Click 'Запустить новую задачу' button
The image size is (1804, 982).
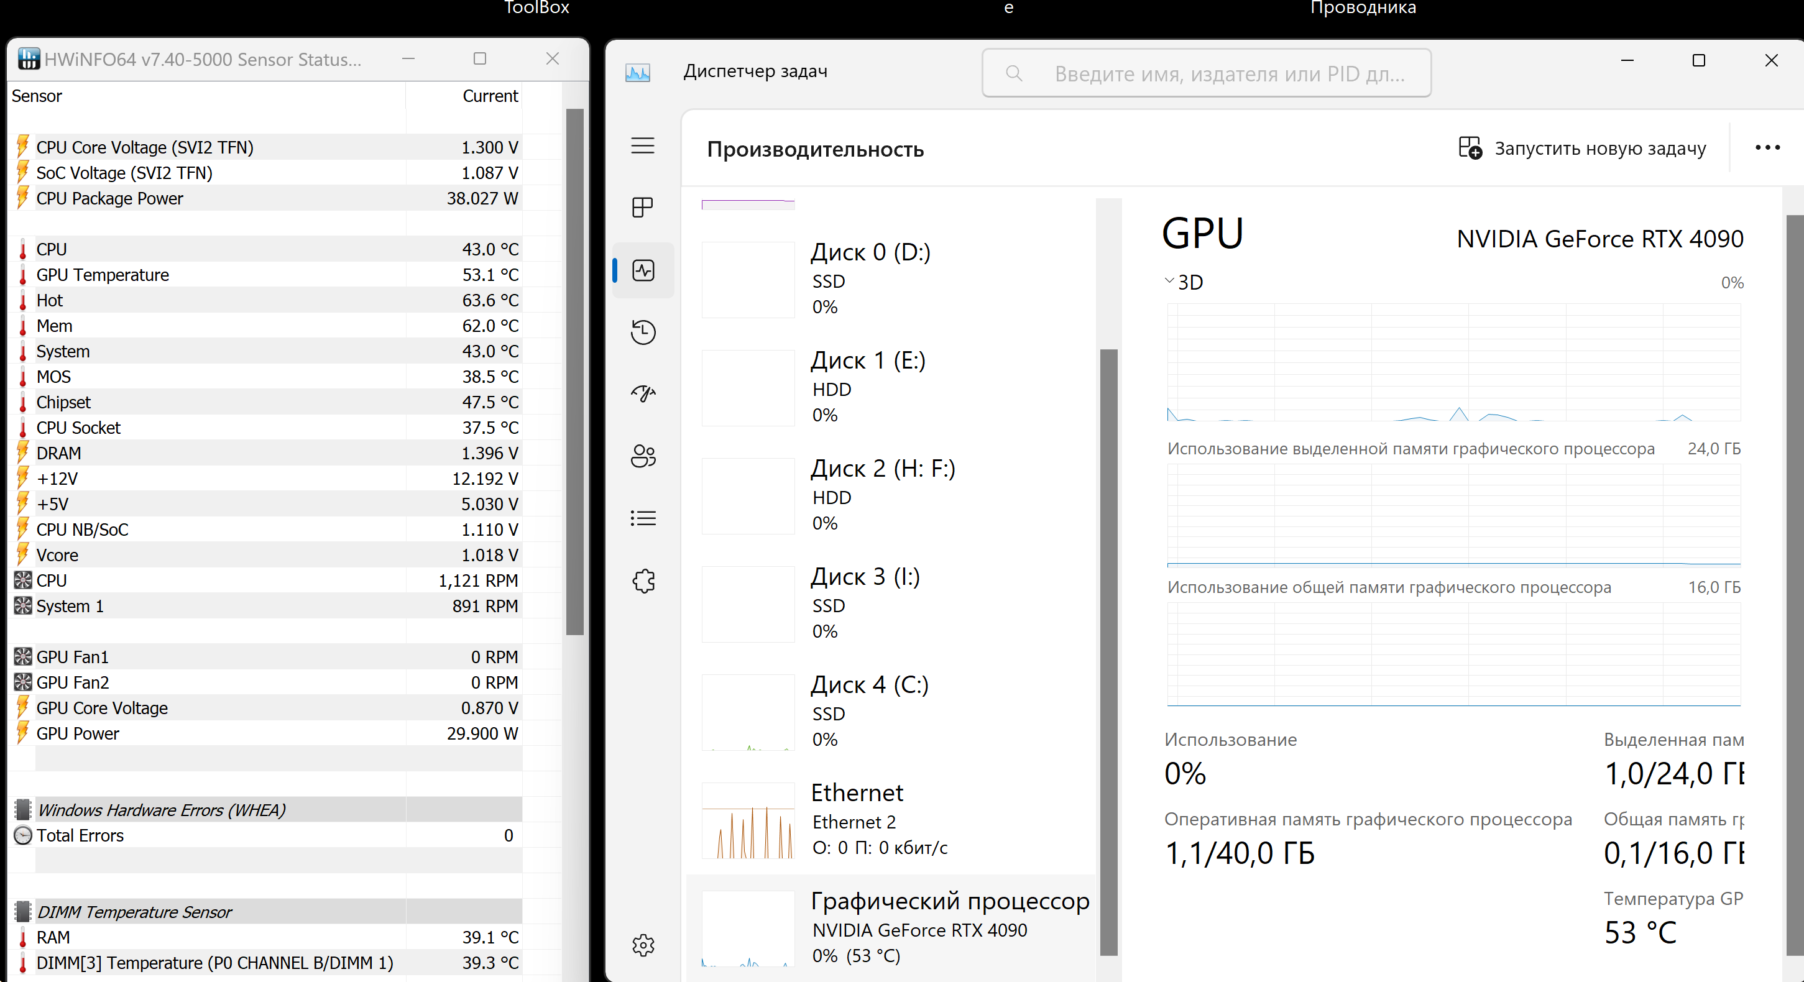click(1583, 149)
